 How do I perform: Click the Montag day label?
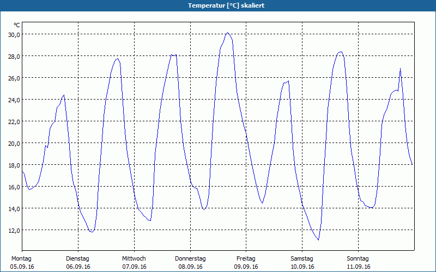pyautogui.click(x=21, y=258)
